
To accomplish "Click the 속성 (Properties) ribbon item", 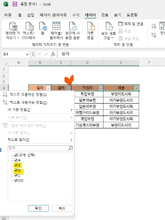I will [x=125, y=31].
